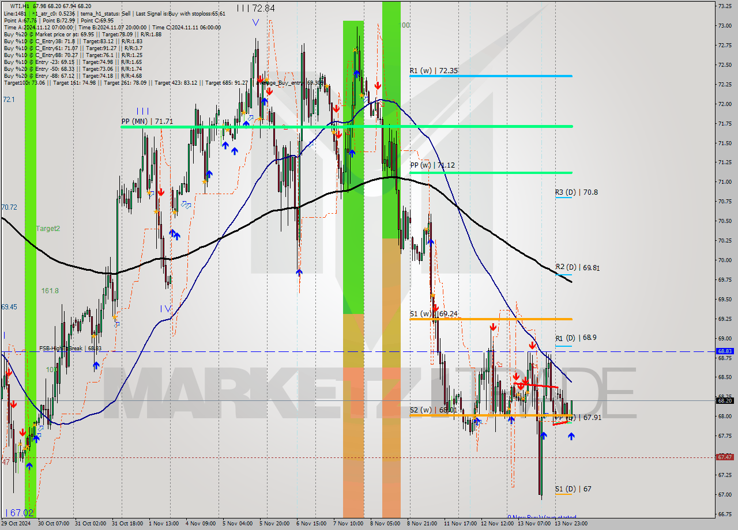Click the '| | | 72.84' high label

pos(256,8)
